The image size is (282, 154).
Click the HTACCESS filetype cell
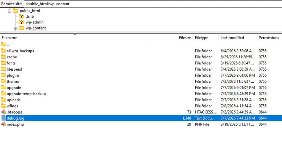point(206,112)
